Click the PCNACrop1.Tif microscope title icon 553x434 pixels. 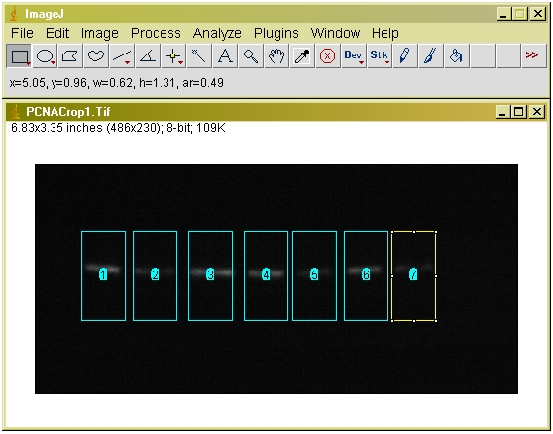[x=15, y=112]
